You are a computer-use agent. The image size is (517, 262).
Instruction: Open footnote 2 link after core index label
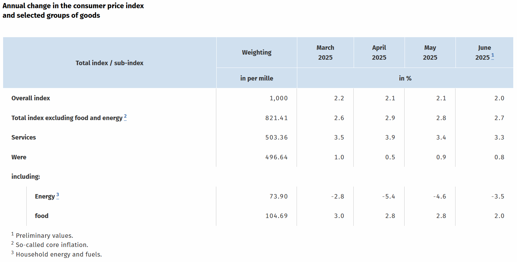pyautogui.click(x=125, y=117)
